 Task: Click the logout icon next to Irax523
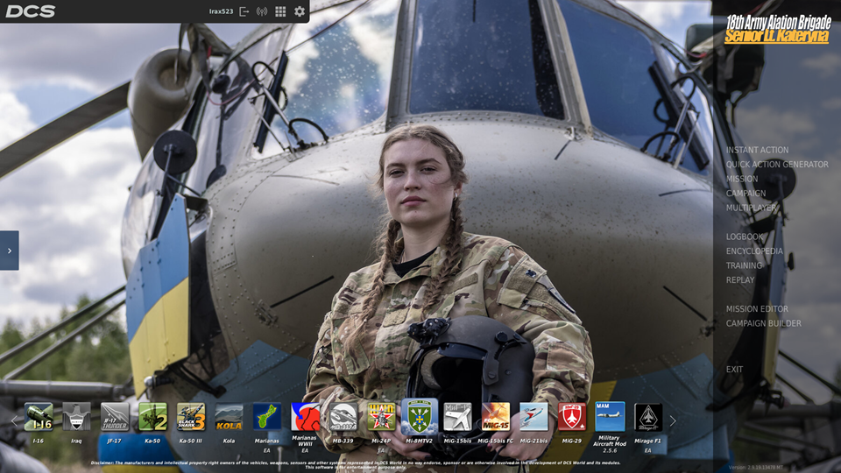pyautogui.click(x=244, y=11)
